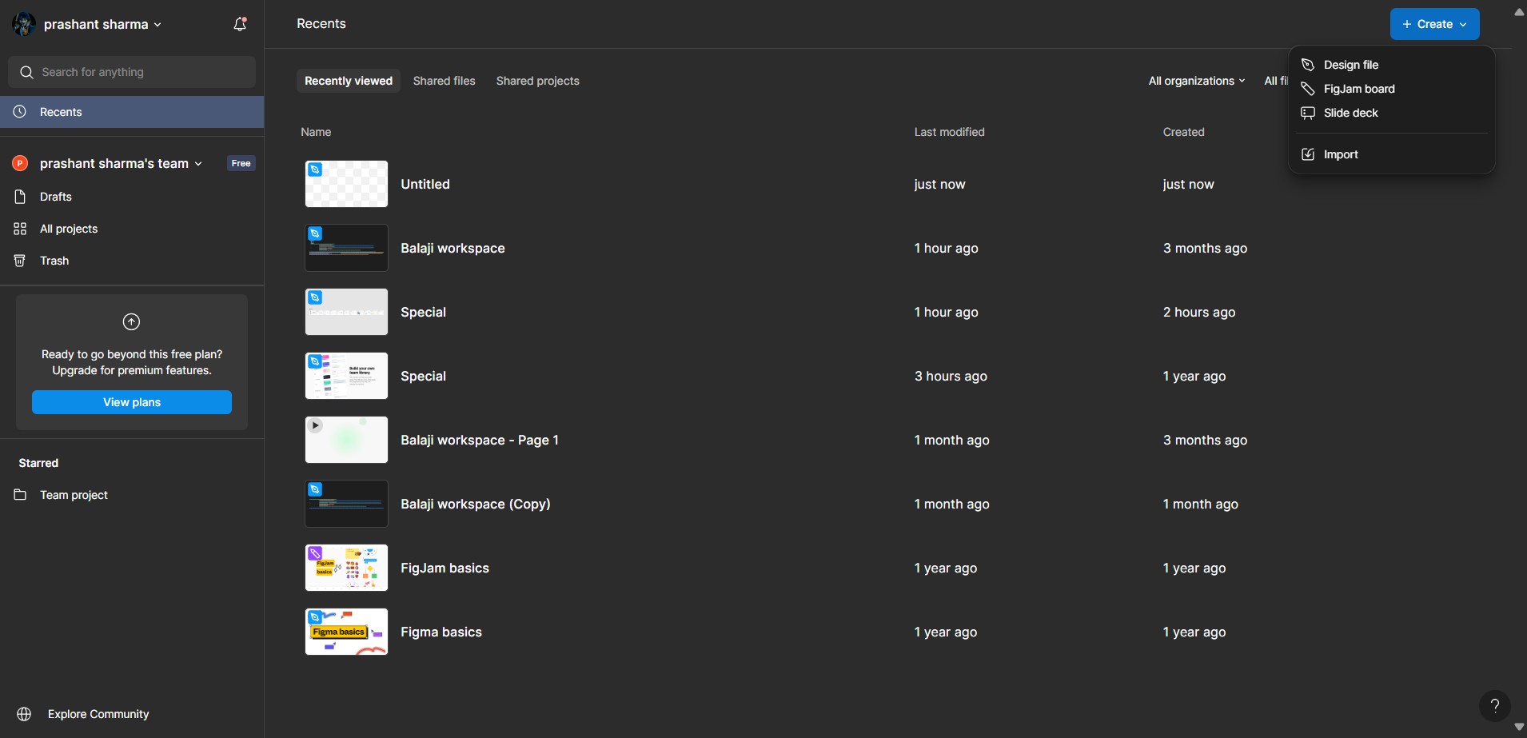Open the FigJam basics thumbnail

(x=346, y=568)
